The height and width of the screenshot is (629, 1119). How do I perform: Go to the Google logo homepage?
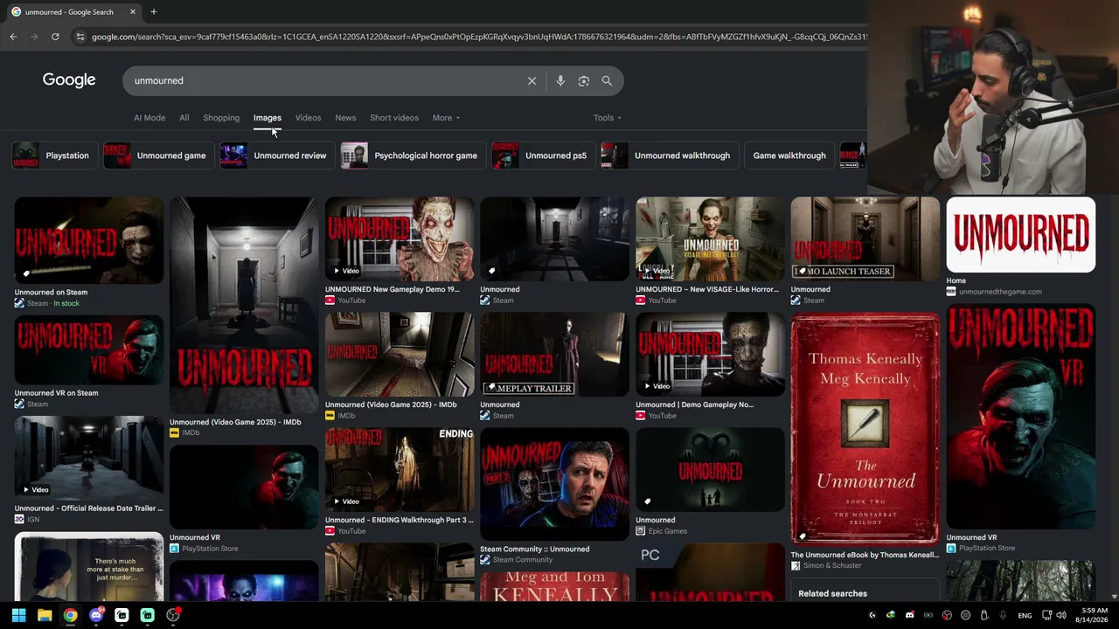[69, 80]
